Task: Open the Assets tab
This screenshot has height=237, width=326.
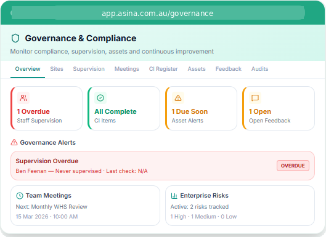Action: click(197, 69)
